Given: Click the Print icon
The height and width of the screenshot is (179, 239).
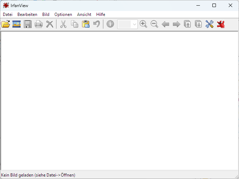Looking at the screenshot, I should pyautogui.click(x=39, y=24).
